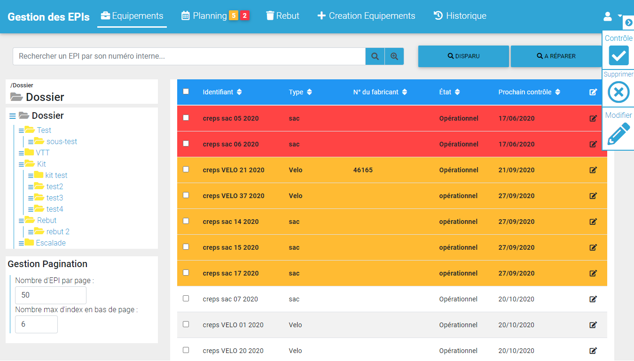This screenshot has height=361, width=634.
Task: Click the root Dossier tree label
Action: click(x=47, y=115)
